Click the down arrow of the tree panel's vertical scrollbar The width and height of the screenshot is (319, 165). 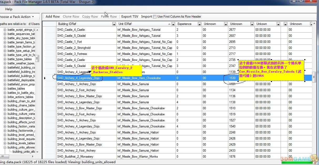37,152
